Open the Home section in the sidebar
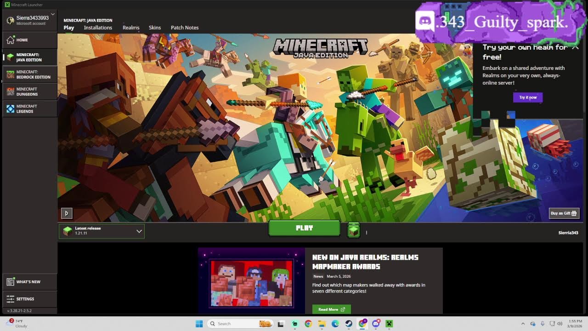Screen dimensions: 588x331 [30, 40]
